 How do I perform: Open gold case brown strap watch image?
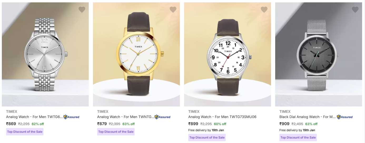(136, 54)
